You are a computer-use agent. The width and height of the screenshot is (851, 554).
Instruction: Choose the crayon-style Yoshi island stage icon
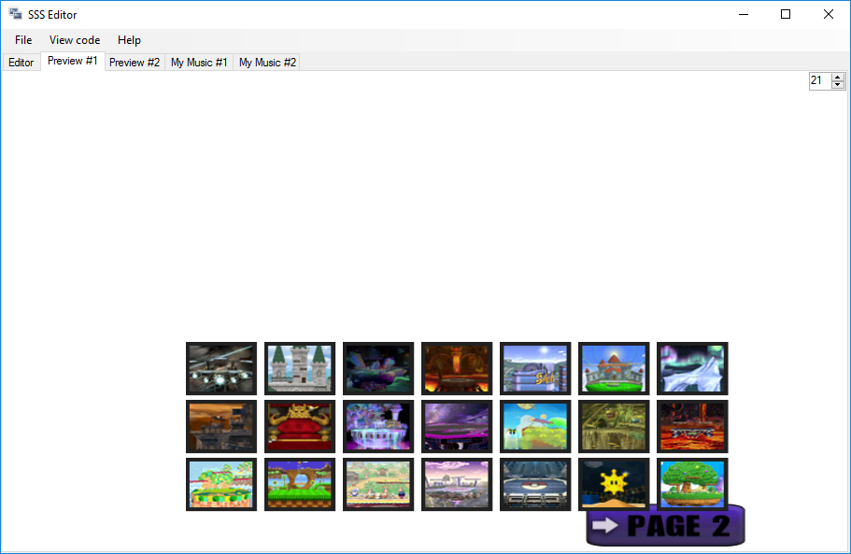click(535, 427)
